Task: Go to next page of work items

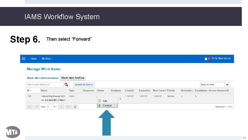Action: [61, 107]
